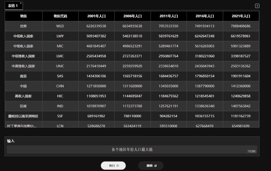The width and height of the screenshot is (271, 171).
Task: Click the 执行 run button
Action: pyautogui.click(x=113, y=165)
